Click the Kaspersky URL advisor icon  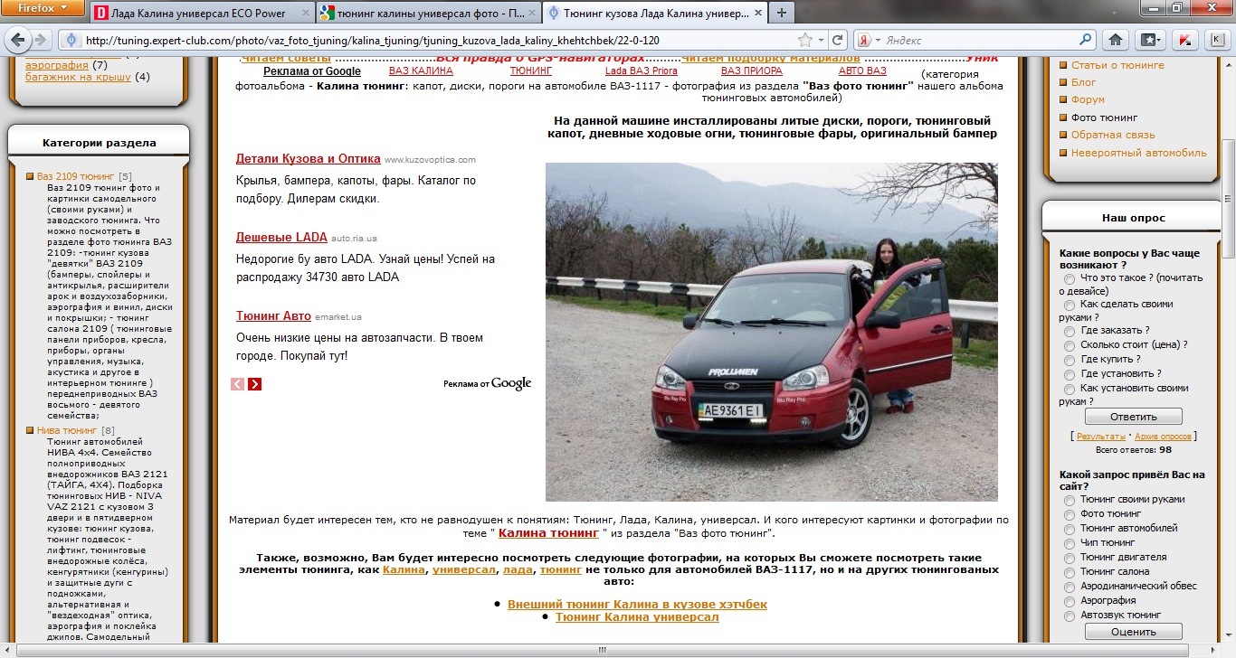(1184, 41)
